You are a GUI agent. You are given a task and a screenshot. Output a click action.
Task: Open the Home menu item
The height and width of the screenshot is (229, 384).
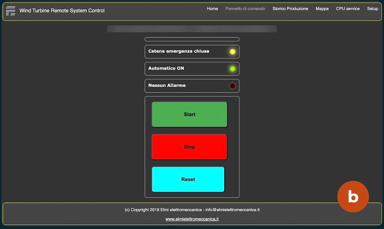click(212, 8)
